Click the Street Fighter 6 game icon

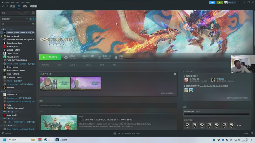[4, 74]
